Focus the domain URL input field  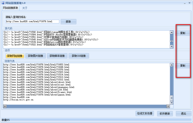pyautogui.click(x=32, y=22)
